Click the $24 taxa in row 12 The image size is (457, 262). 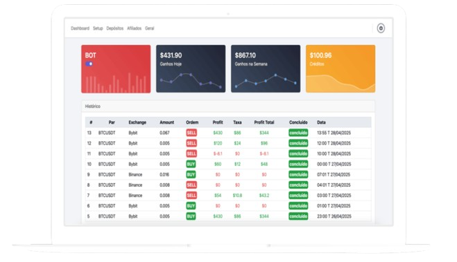click(x=237, y=143)
